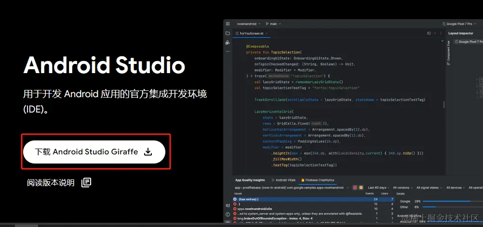Viewport: 483px width, 227px height.
Task: Select the ForYouScreen.kt editor tab
Action: [x=252, y=33]
